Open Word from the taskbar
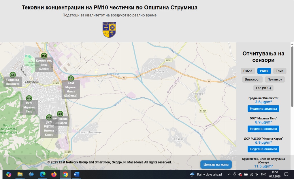 pos(76,174)
